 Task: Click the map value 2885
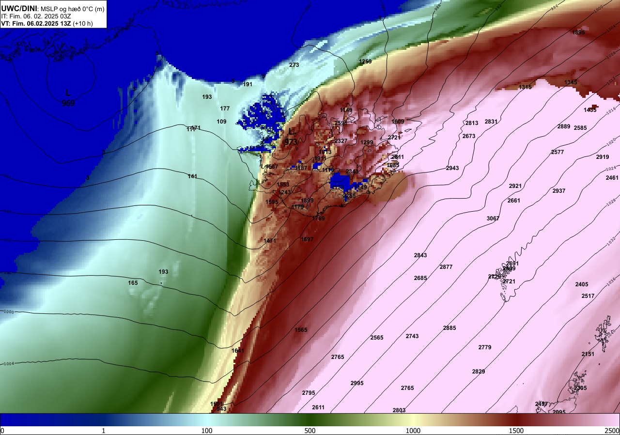[449, 328]
